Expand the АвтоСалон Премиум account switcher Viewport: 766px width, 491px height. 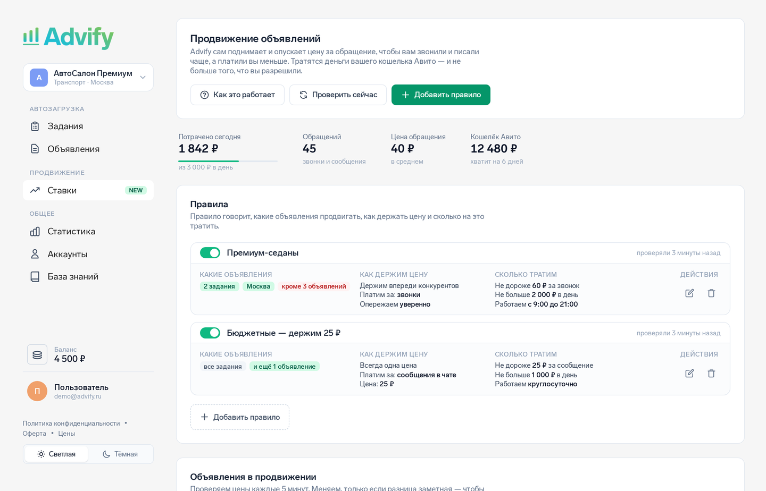(88, 78)
